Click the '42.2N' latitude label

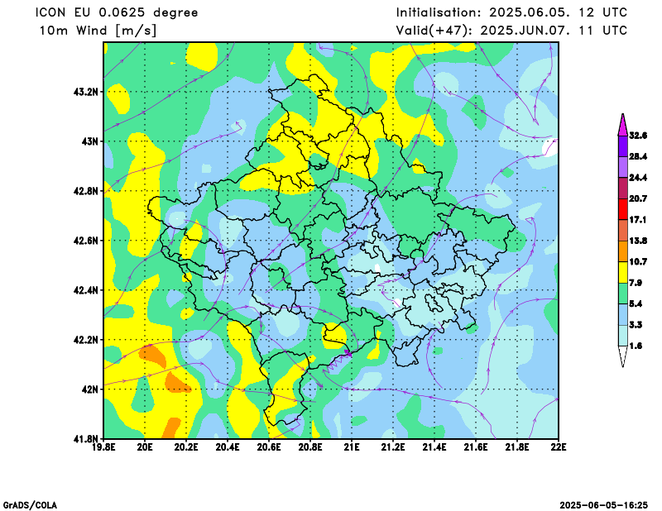[86, 340]
